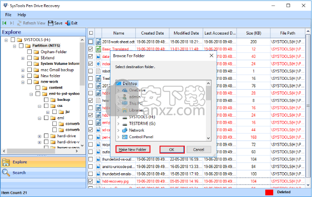
Task: Tick the $Extend folder checkbox
Action: pos(29,58)
